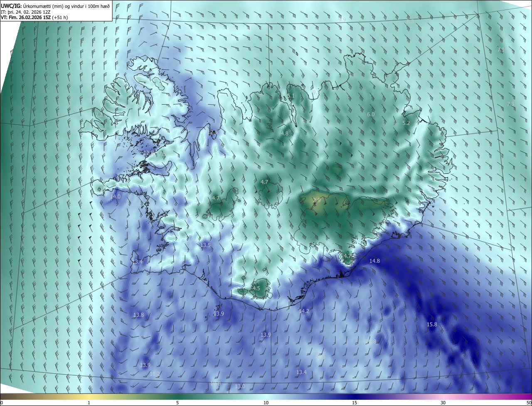
Task: Click the 14.8 value off the southeast coast
Action: (x=374, y=261)
